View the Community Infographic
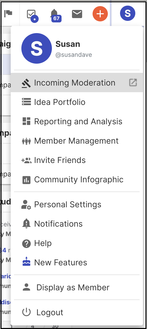The image size is (147, 329). 77,179
